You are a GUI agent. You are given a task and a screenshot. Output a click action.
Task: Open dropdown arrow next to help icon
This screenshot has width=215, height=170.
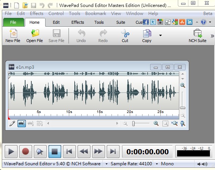tap(210, 22)
